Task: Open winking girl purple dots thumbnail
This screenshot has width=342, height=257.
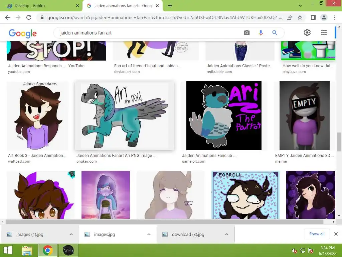Action: tap(311, 195)
